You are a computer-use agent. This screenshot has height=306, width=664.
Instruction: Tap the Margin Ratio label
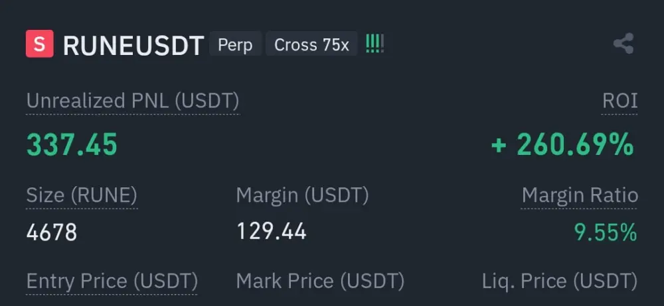(579, 195)
